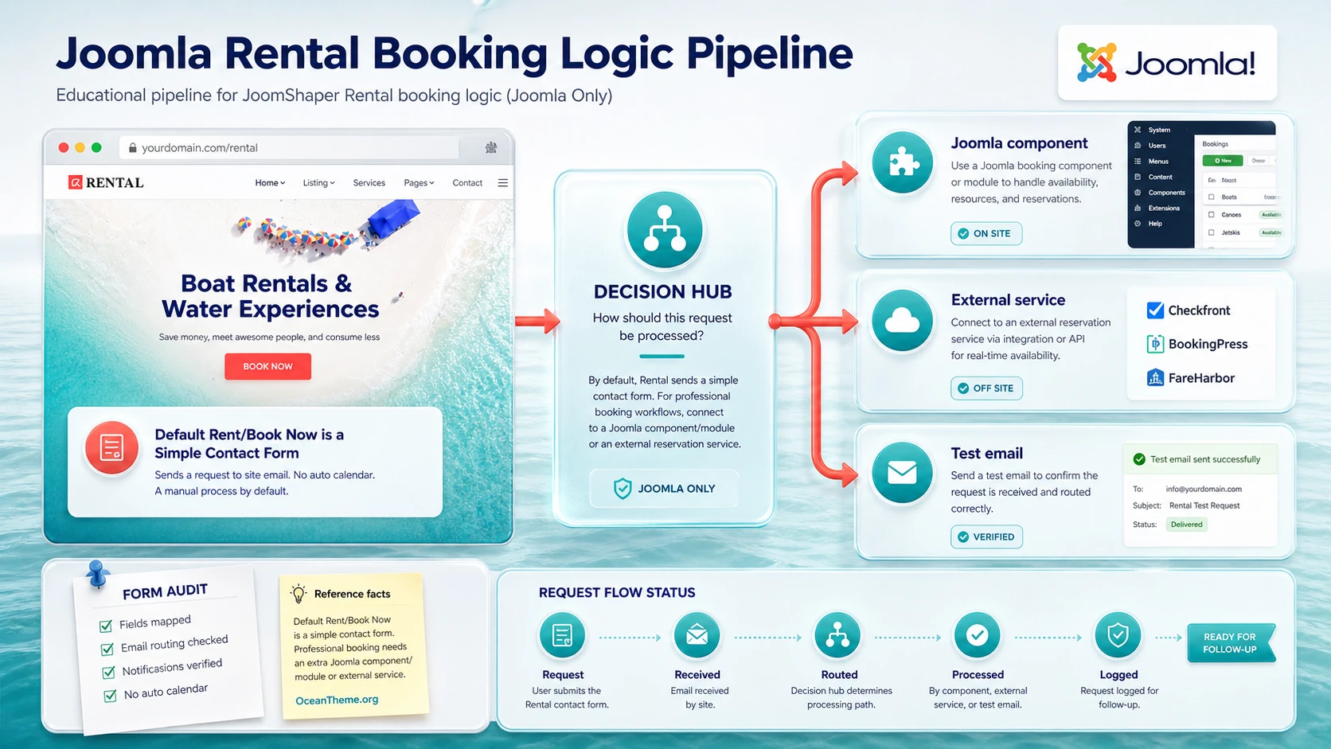Click the Delivered status badge
The width and height of the screenshot is (1331, 749).
point(1187,525)
